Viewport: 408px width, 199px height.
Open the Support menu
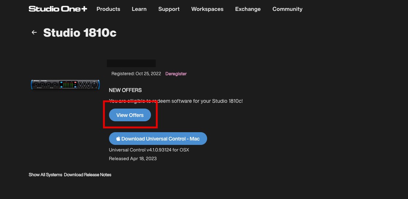click(169, 9)
